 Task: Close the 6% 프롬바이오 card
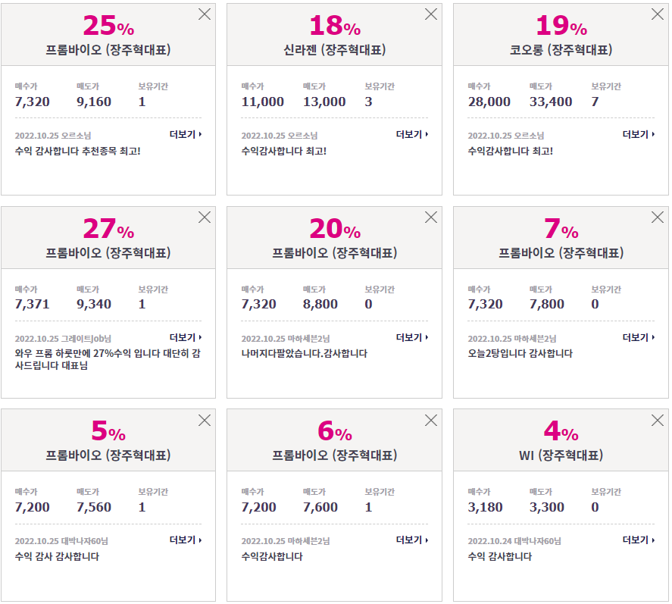(x=431, y=420)
